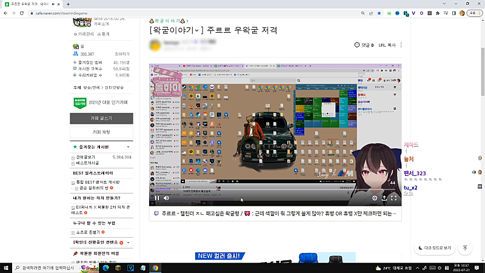This screenshot has width=485, height=273.
Task: Open the Chrome profile avatar
Action: 462,13
